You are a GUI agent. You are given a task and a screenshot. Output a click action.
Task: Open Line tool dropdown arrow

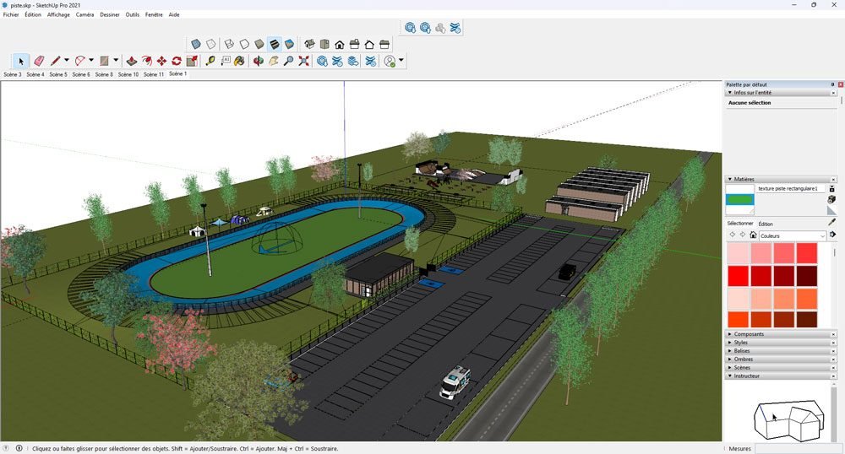pyautogui.click(x=66, y=60)
